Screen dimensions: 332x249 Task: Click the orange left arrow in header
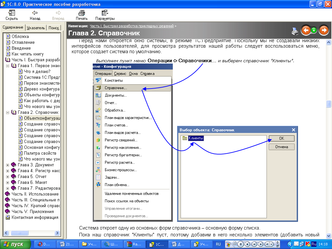click(305, 30)
